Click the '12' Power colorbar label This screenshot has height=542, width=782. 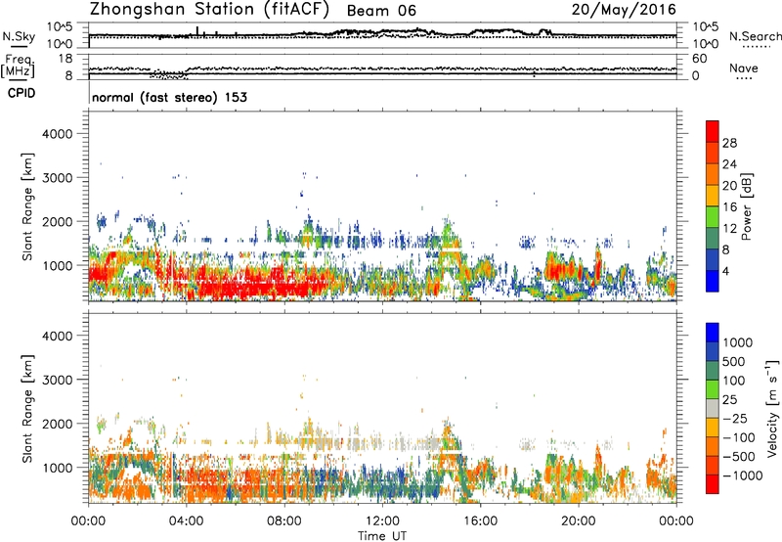click(x=729, y=229)
